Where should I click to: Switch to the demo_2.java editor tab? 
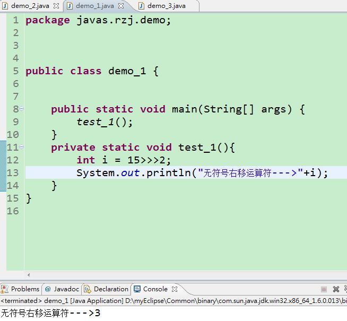tap(30, 6)
